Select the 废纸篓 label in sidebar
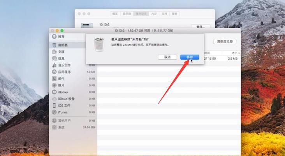Viewport: 285px width, 156px height. pyautogui.click(x=63, y=45)
